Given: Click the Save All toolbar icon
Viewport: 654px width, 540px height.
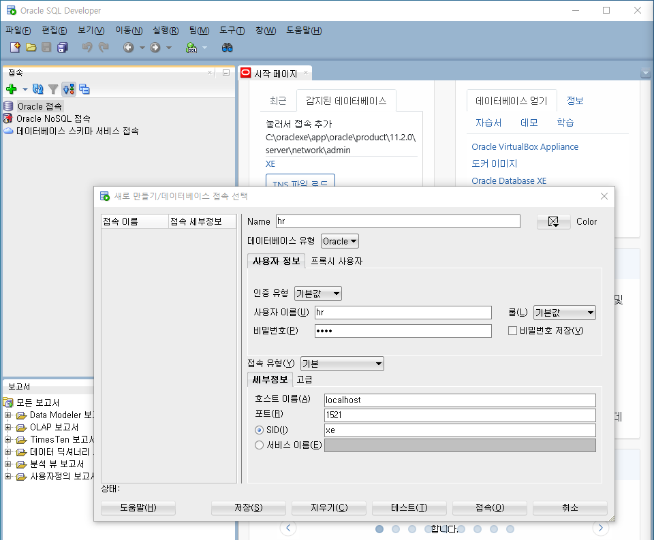Looking at the screenshot, I should point(63,48).
